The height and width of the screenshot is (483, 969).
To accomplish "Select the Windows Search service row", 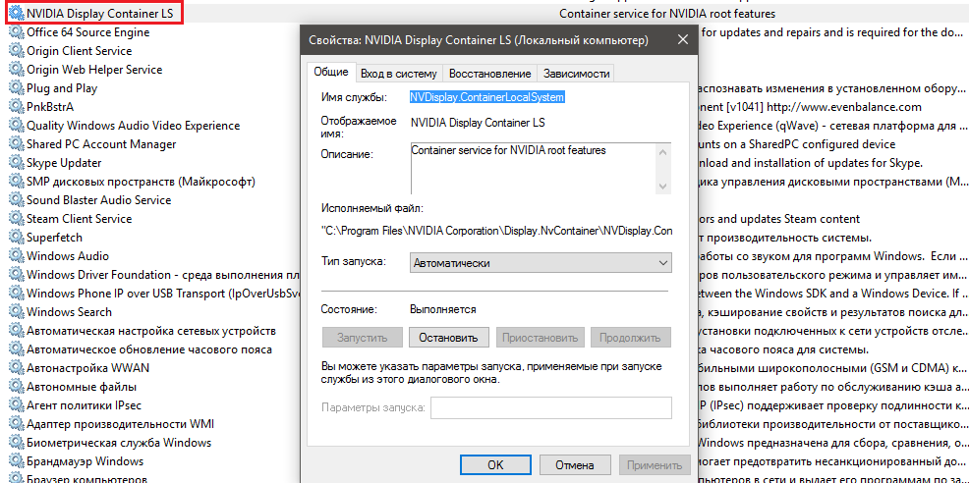I will pyautogui.click(x=69, y=312).
